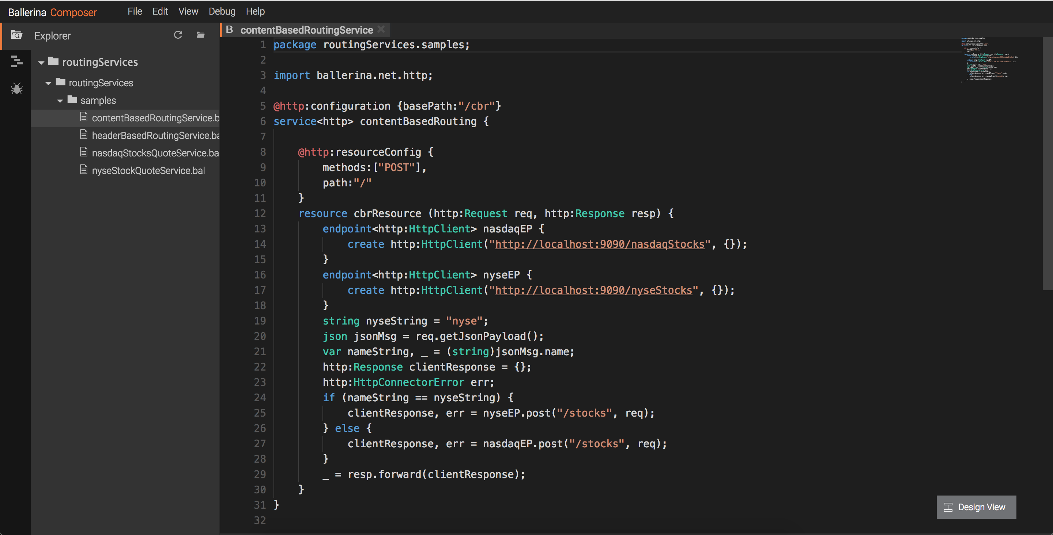
Task: Open the Explorer panel sidebar icon
Action: tap(16, 35)
